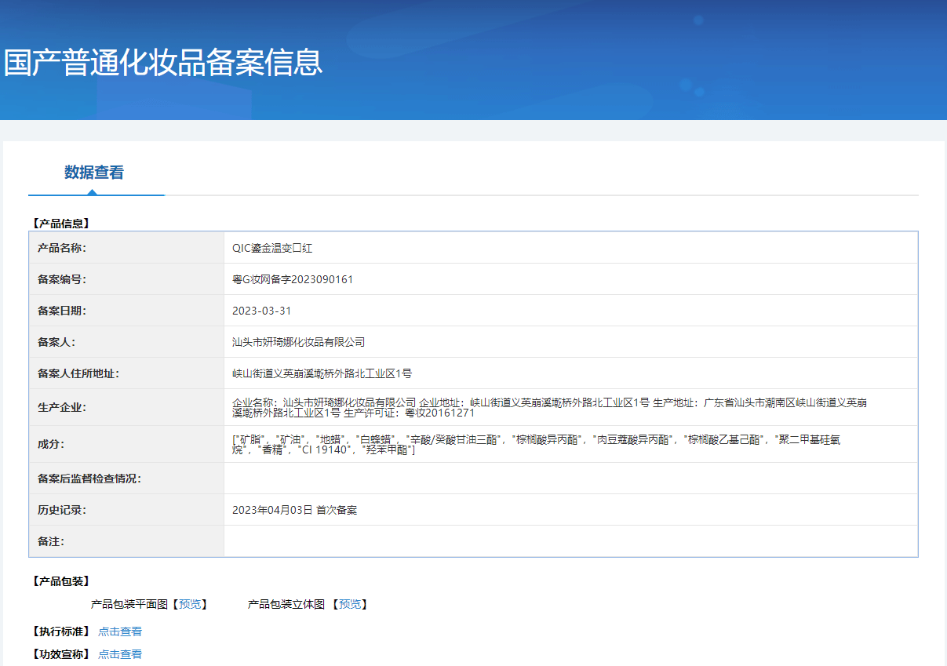Click the history record 2023年04月03日 首次备案
The height and width of the screenshot is (666, 947).
click(x=295, y=510)
